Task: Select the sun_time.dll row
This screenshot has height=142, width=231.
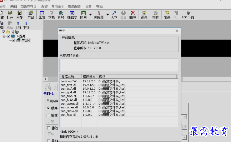Action: 119,96
